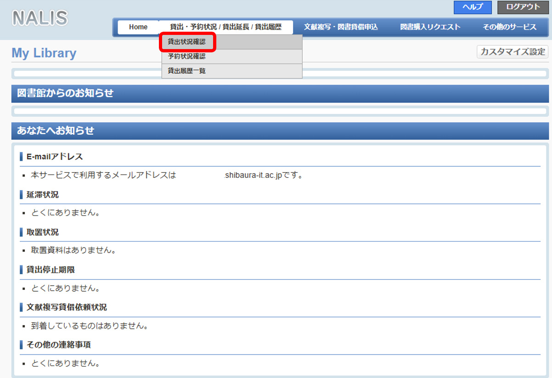Select その他のサービス in the navigation bar

509,27
